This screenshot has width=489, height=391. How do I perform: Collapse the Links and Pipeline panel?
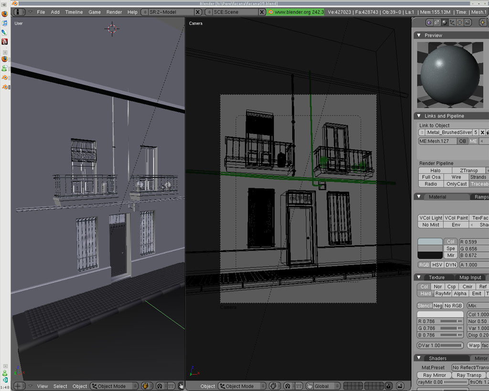click(x=419, y=116)
